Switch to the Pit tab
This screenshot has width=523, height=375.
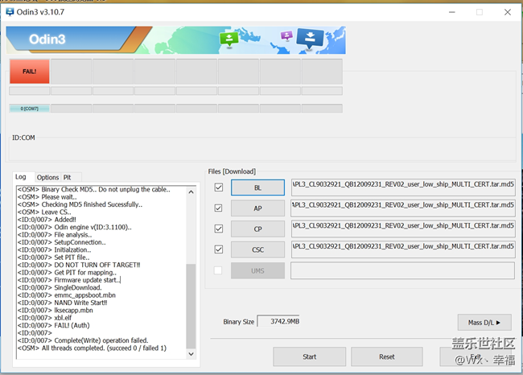68,178
